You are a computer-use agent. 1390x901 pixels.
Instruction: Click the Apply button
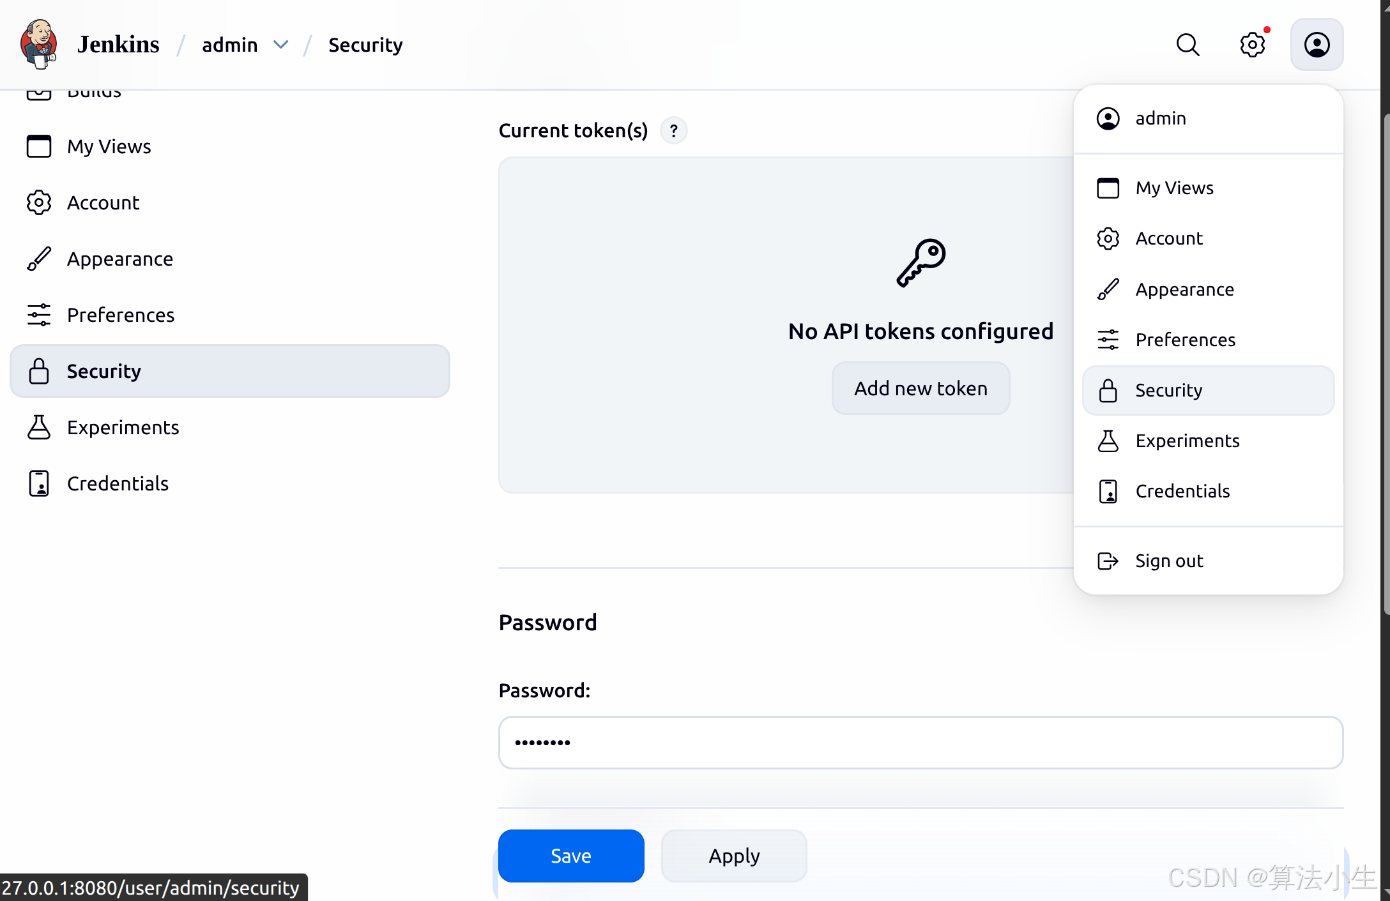click(734, 856)
